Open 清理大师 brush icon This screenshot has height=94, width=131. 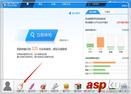pyautogui.click(x=20, y=86)
